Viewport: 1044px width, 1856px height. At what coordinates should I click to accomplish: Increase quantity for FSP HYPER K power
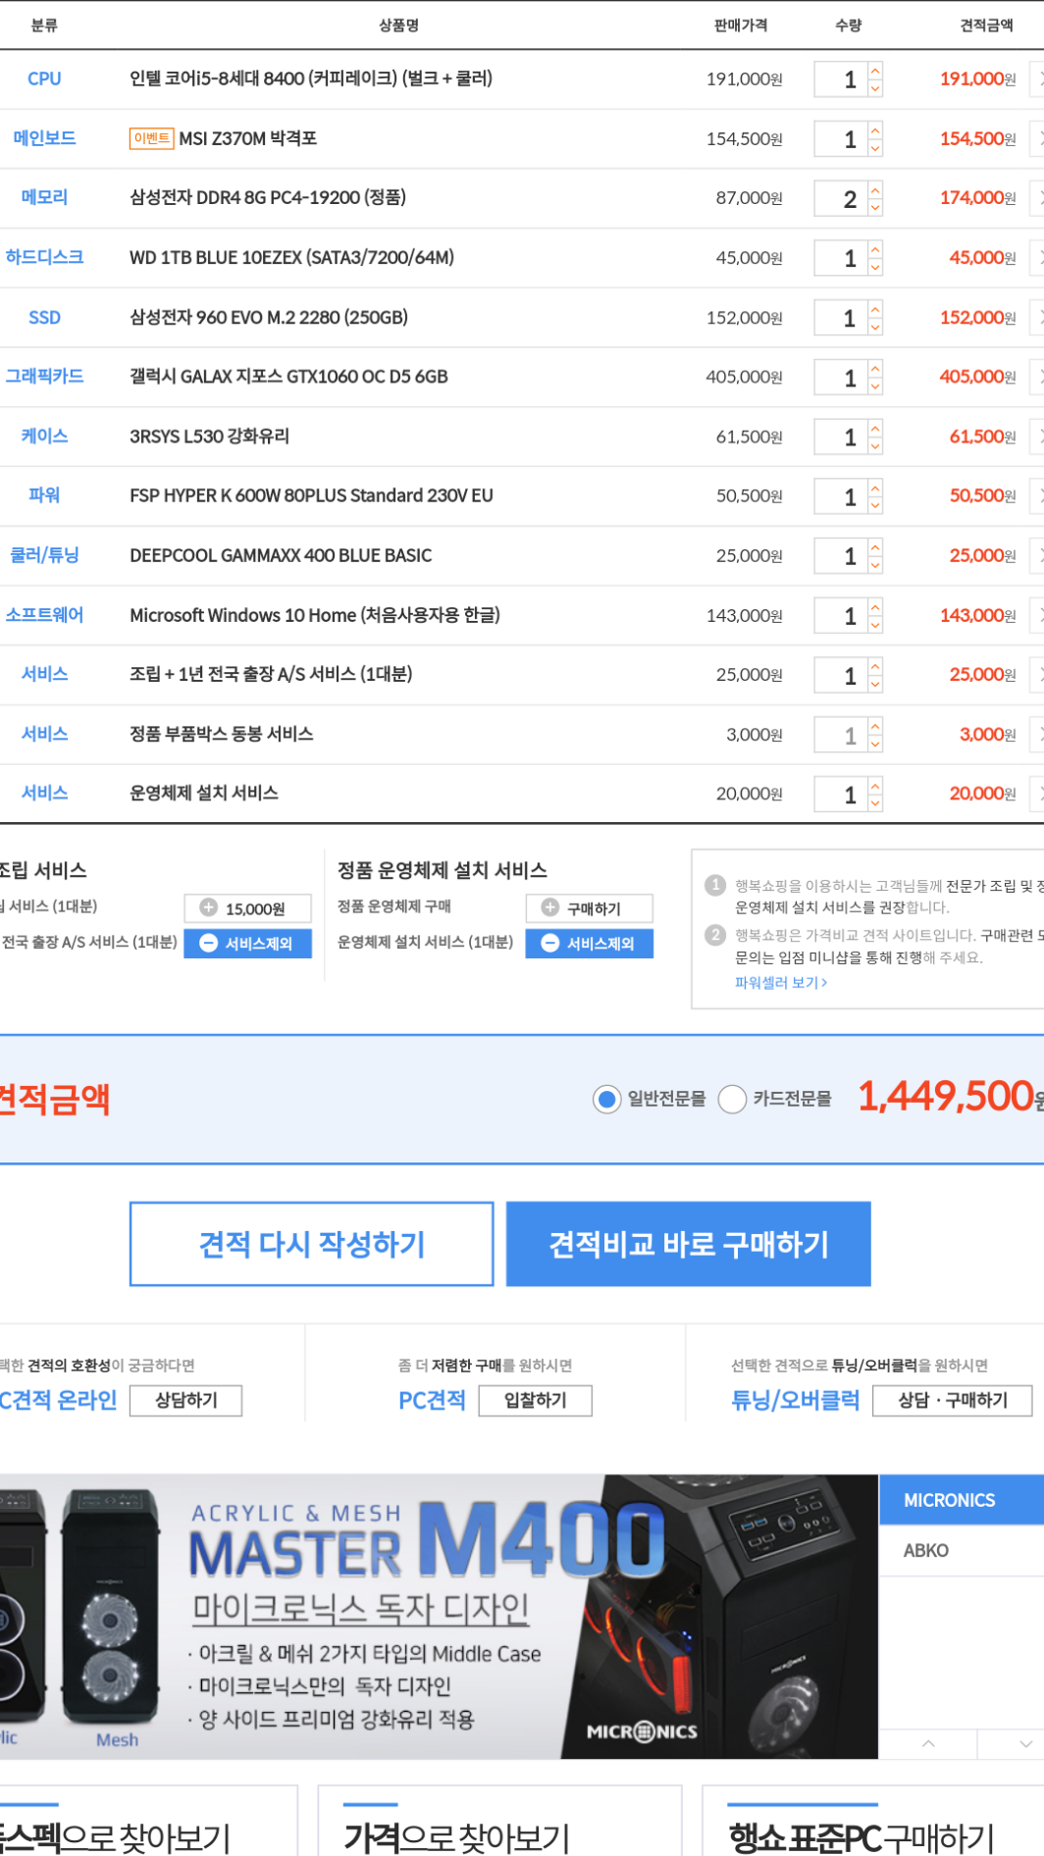pos(875,488)
